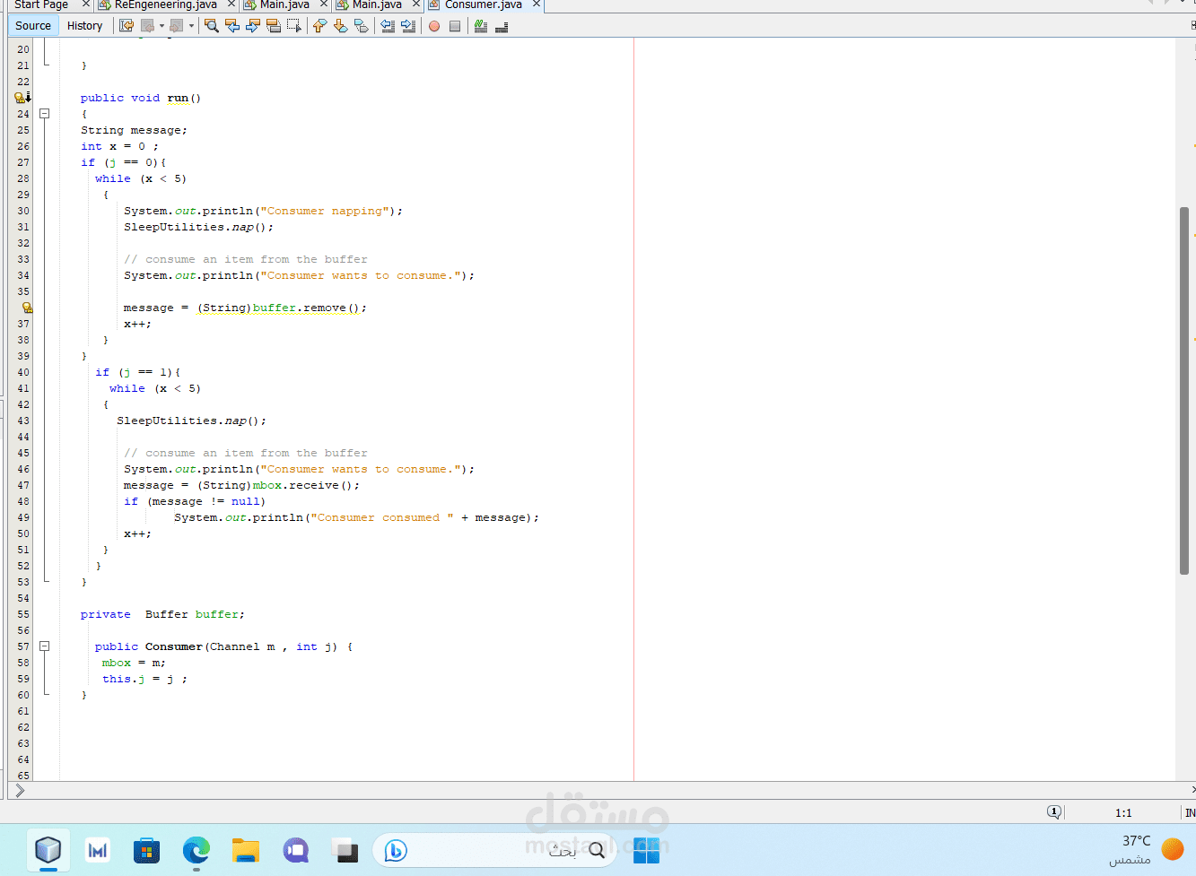The height and width of the screenshot is (876, 1196).
Task: Click the Windows Start button
Action: pyautogui.click(x=646, y=850)
